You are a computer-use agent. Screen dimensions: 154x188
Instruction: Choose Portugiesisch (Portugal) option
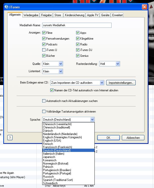pyautogui.click(x=69, y=173)
